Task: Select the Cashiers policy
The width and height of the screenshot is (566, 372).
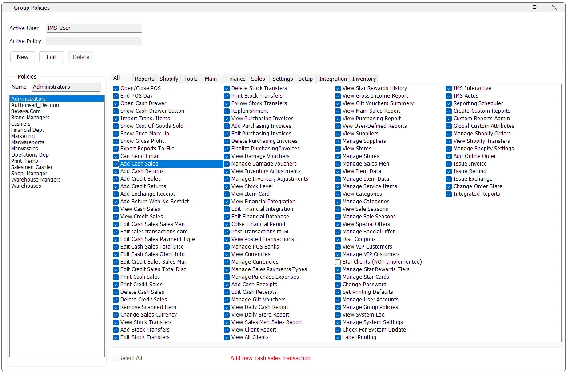Action: pos(57,124)
